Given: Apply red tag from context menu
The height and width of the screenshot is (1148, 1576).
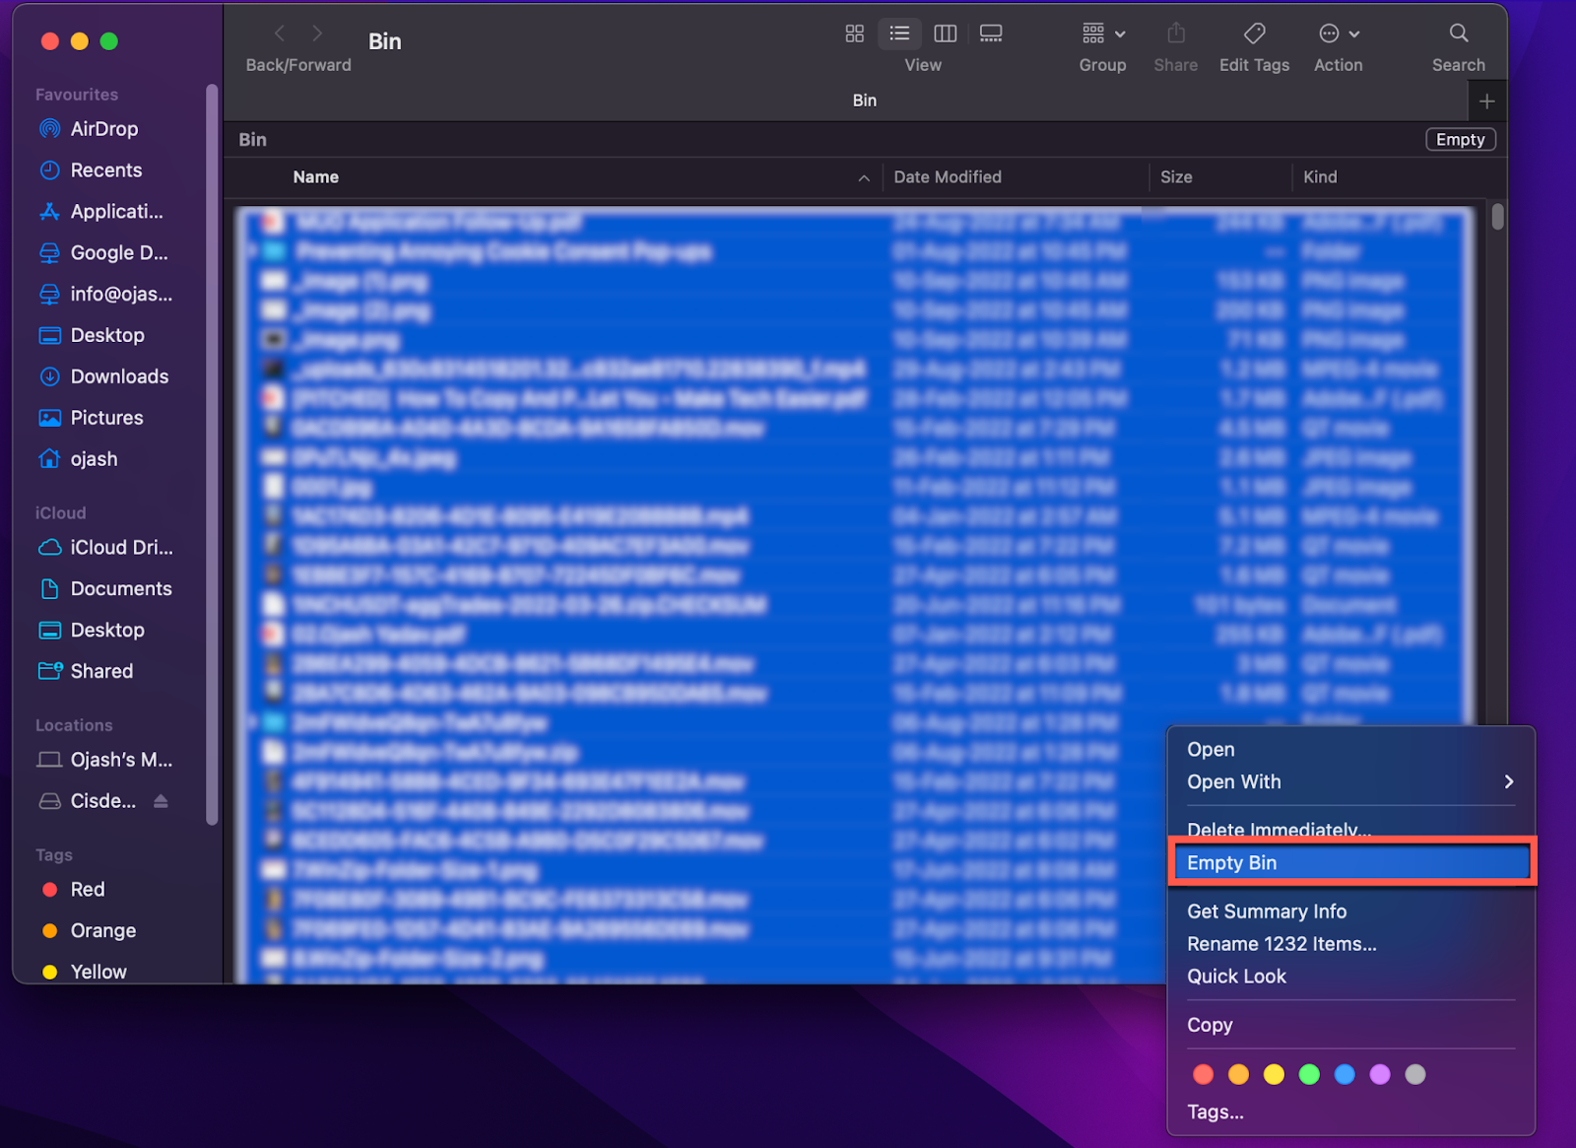Looking at the screenshot, I should tap(1204, 1075).
